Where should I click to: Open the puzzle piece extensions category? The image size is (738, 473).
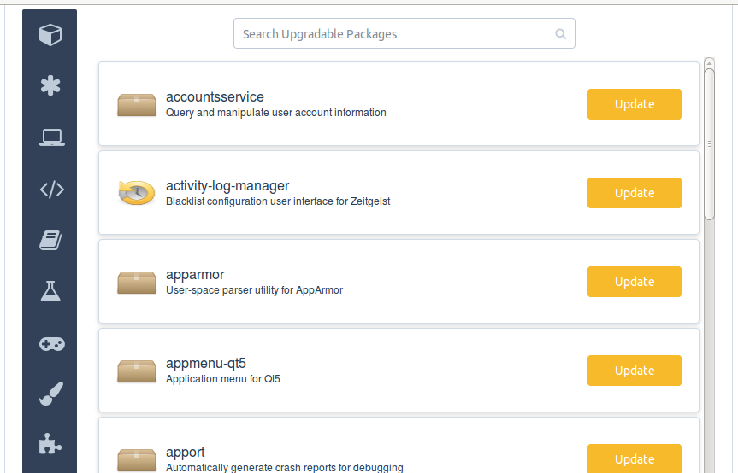click(50, 444)
